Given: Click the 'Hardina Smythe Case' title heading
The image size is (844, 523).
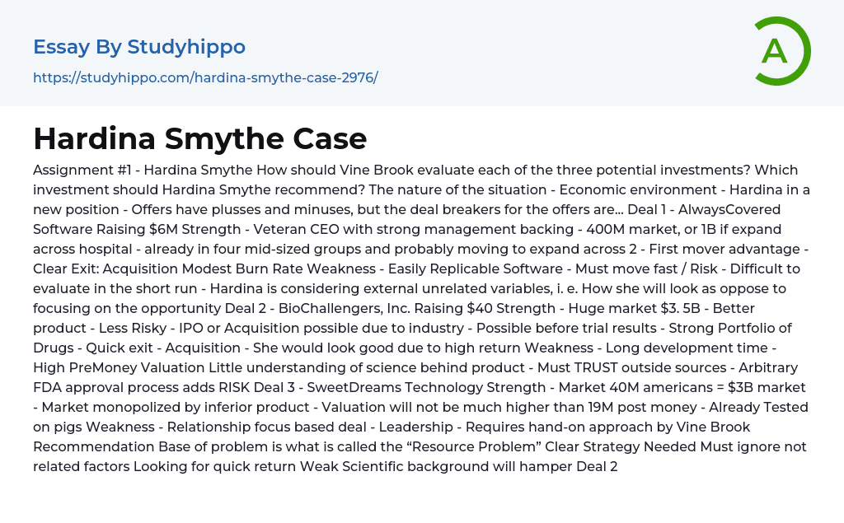Looking at the screenshot, I should [199, 138].
